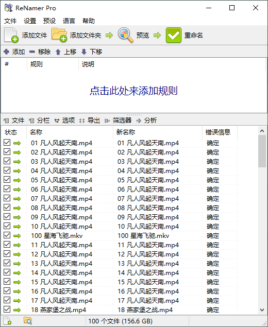Open the 选项 options dropdown
Viewport: 268px width, 327px height.
pos(64,121)
